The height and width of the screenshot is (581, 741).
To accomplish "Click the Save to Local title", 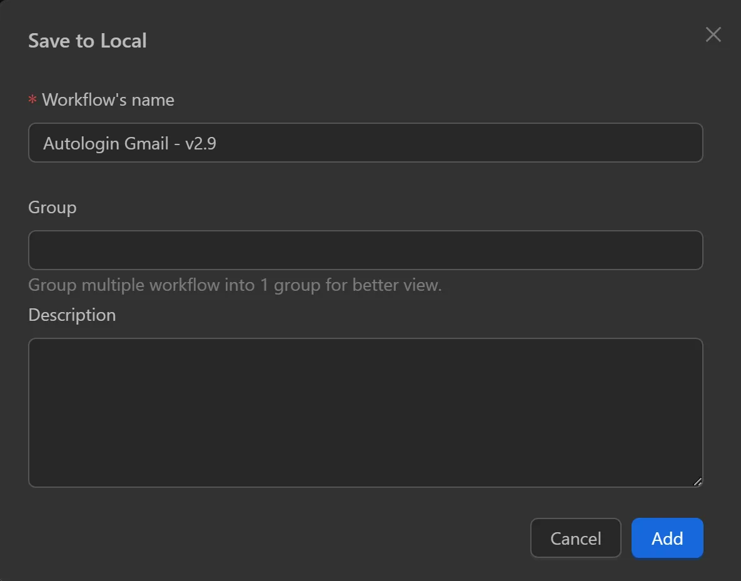I will coord(87,41).
